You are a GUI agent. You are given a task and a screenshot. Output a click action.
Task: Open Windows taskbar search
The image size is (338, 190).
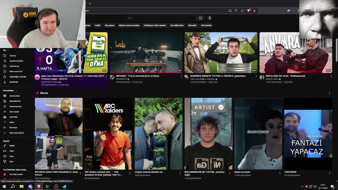(x=13, y=187)
